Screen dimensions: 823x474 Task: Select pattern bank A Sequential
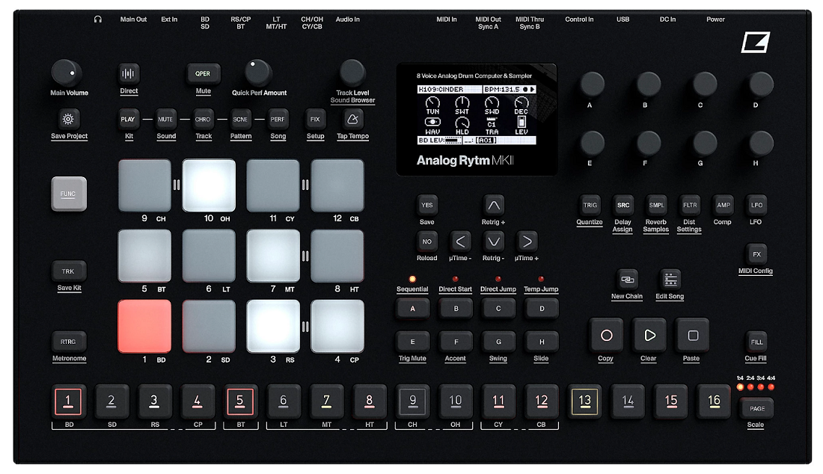pos(412,308)
